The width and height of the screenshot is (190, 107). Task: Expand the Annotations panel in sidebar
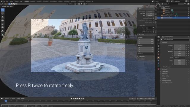coord(142,59)
